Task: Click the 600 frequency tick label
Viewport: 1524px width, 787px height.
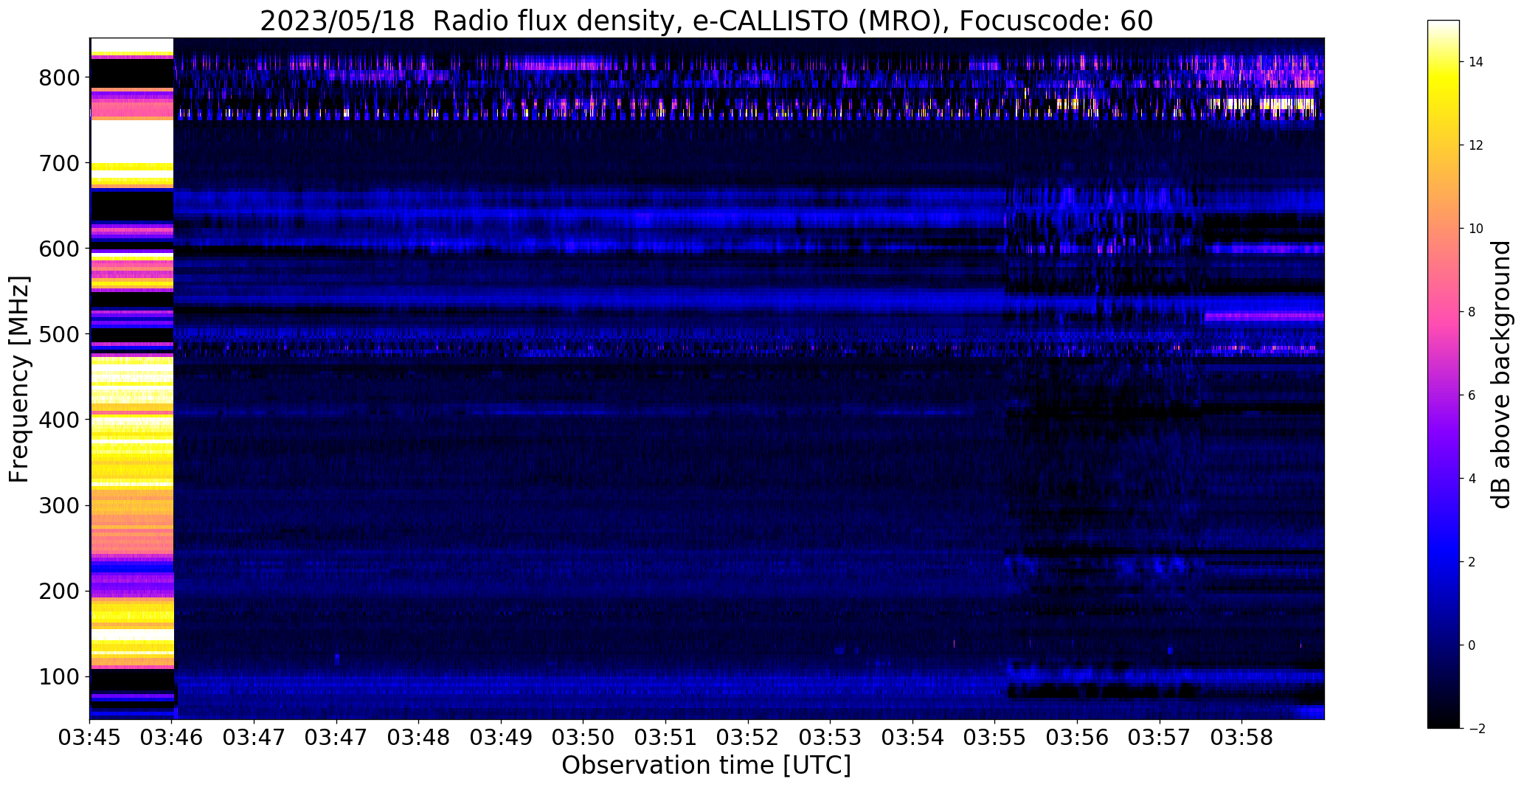Action: point(58,249)
